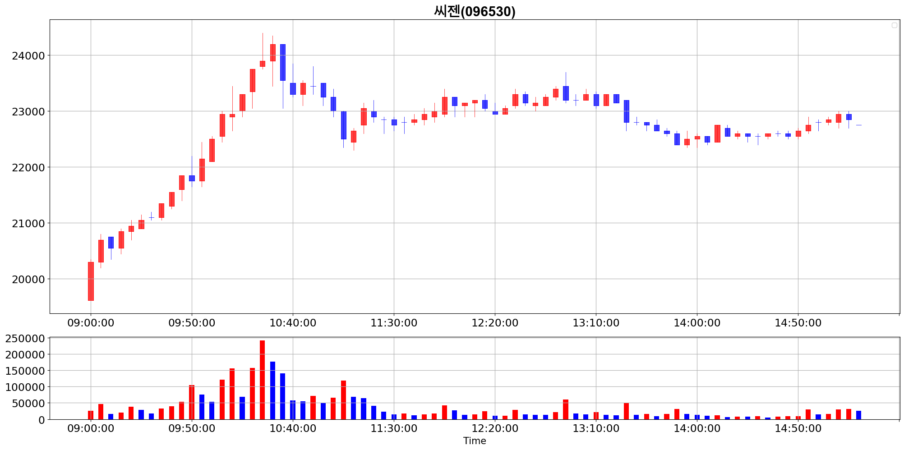Select 10:40:00 tick under the price chart
Image resolution: width=904 pixels, height=450 pixels.
293,323
